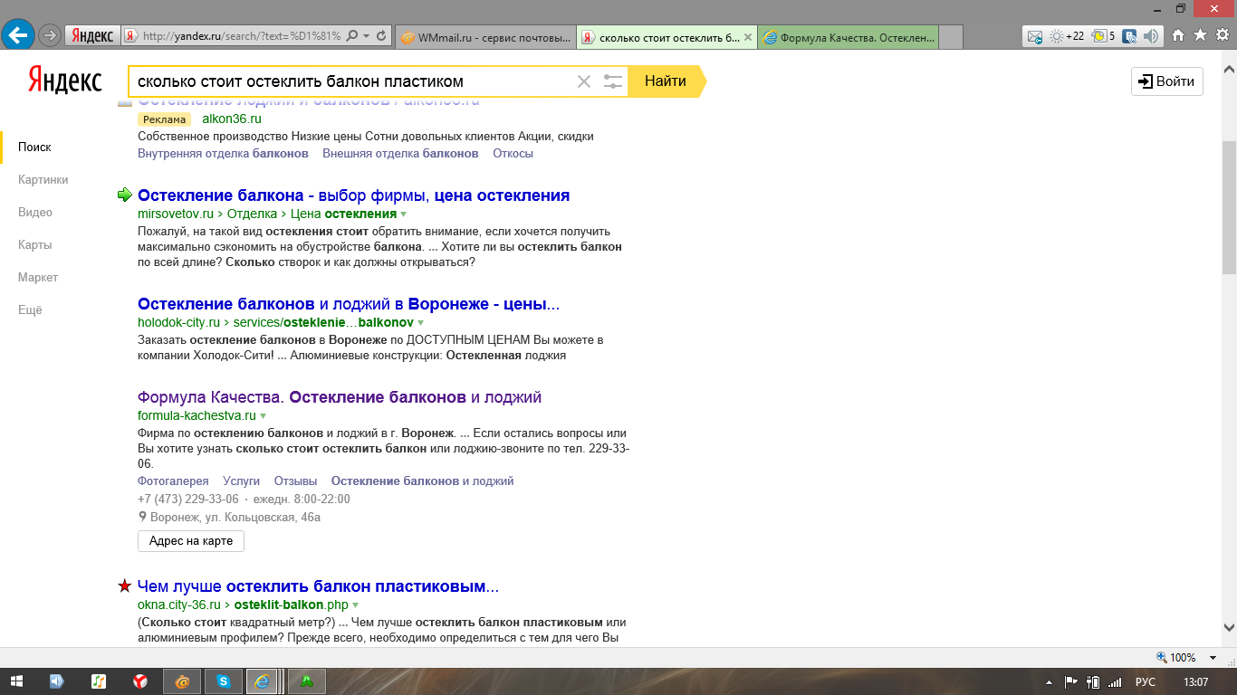The height and width of the screenshot is (695, 1237).
Task: Follow the Внутренняя отделка балконов sitelink
Action: pyautogui.click(x=223, y=154)
